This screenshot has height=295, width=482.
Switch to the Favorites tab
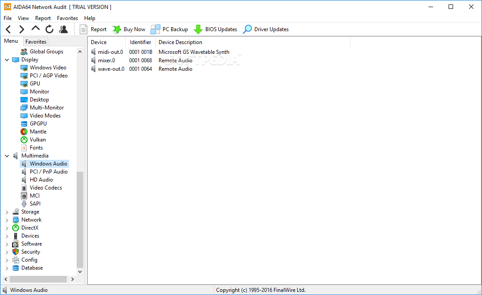coord(36,42)
